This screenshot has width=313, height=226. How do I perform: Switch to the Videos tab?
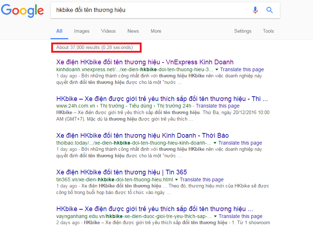click(108, 31)
